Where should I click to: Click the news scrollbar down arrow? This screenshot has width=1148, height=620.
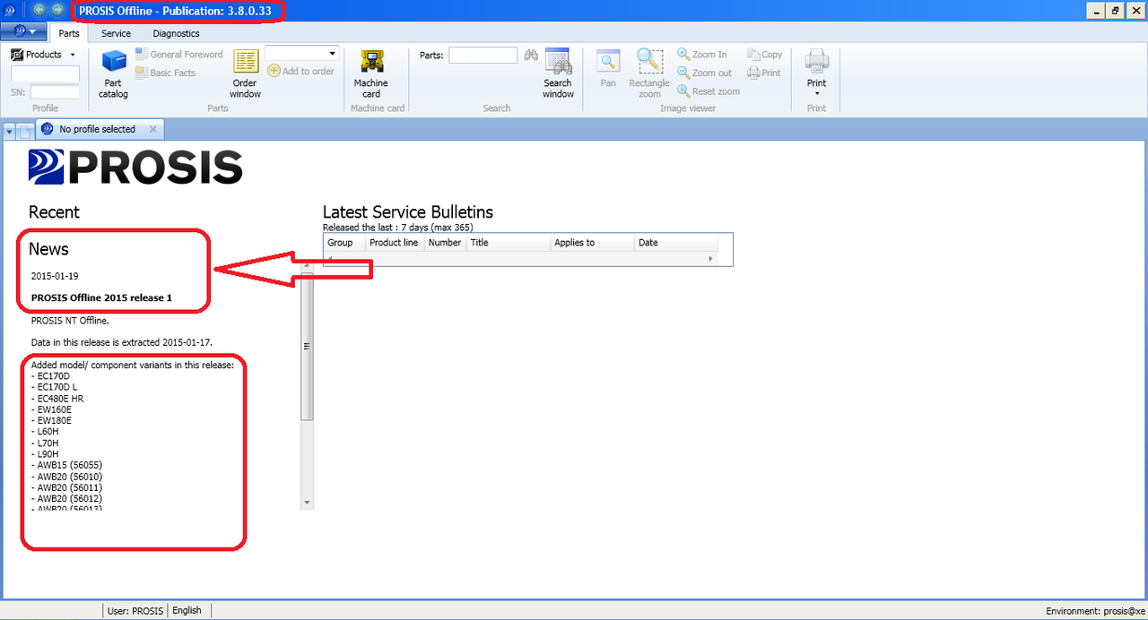pos(307,503)
